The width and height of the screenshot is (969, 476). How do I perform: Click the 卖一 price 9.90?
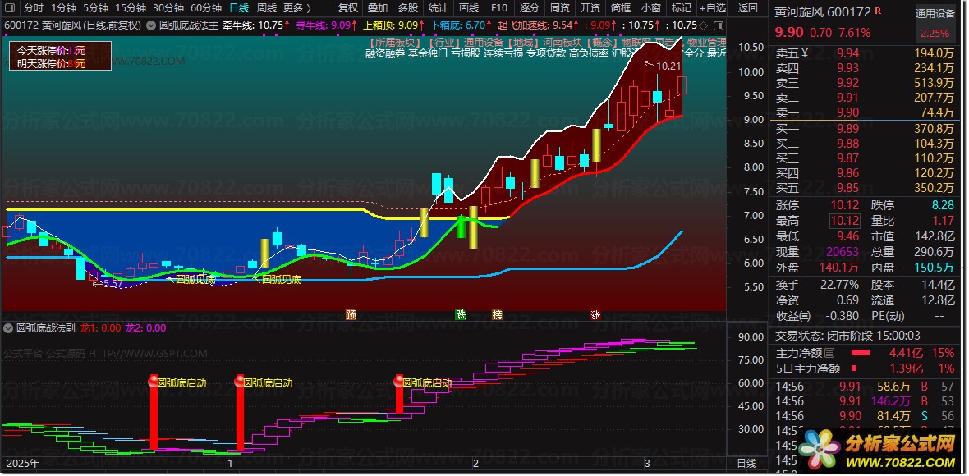[847, 112]
